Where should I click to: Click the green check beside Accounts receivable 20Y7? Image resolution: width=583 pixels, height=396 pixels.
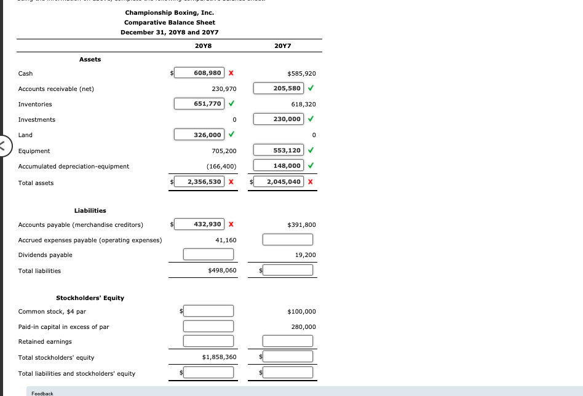311,88
